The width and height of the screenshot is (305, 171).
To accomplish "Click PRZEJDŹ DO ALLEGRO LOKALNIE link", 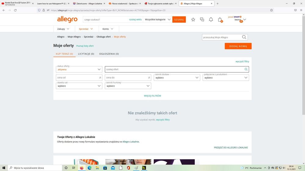I will (231, 148).
